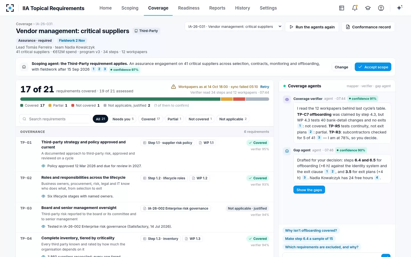Click the Gap agent avatar icon
Screen dimensions: 411x257
point(287,151)
